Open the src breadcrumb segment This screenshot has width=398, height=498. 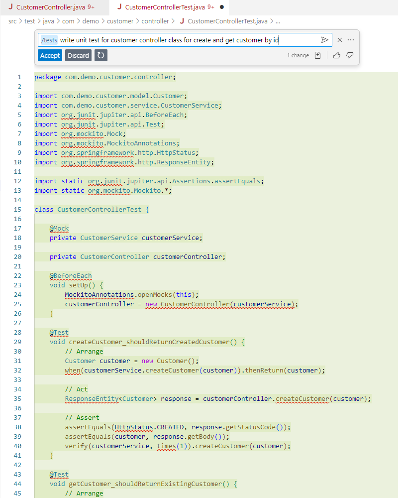point(12,21)
